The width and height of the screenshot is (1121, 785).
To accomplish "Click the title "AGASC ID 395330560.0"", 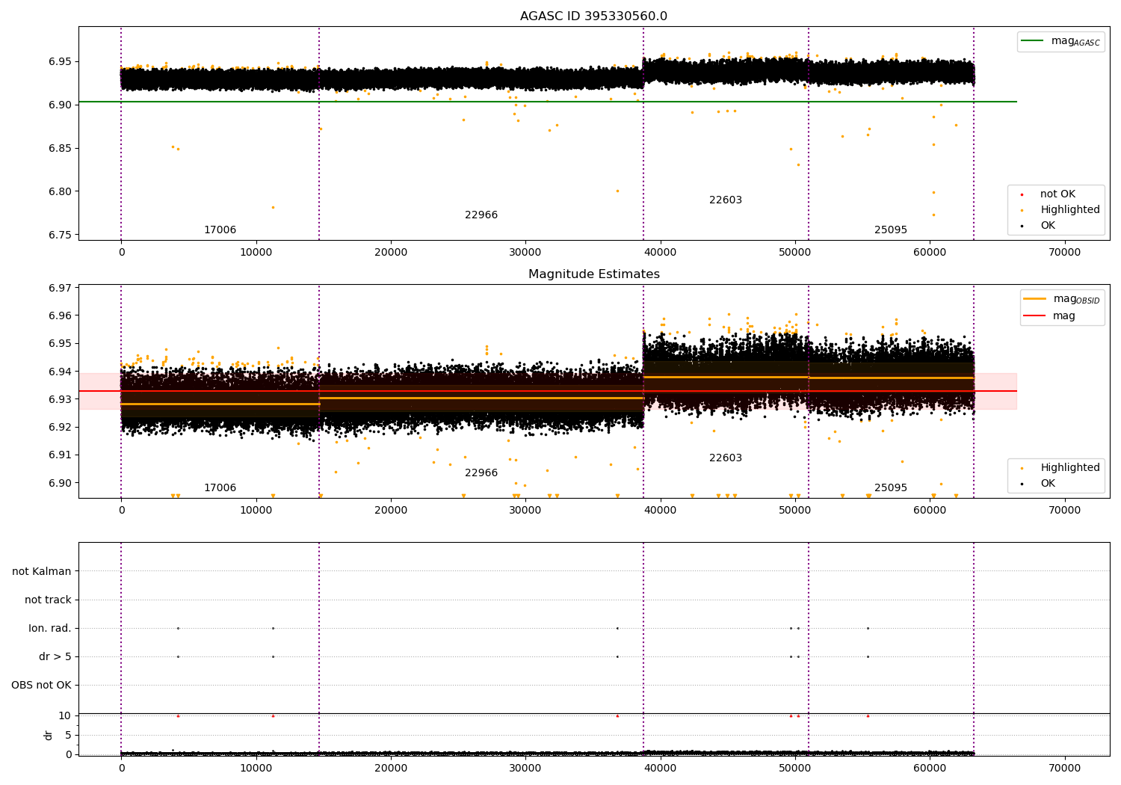I will [x=593, y=16].
